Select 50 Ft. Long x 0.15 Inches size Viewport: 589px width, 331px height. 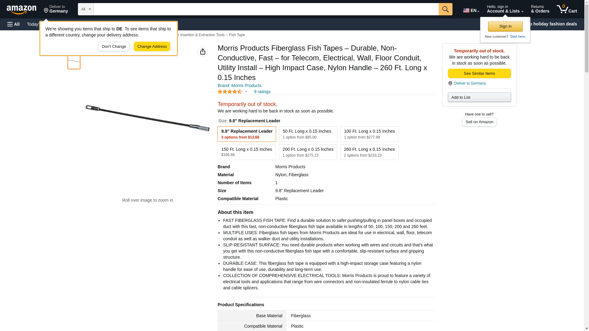pos(308,134)
